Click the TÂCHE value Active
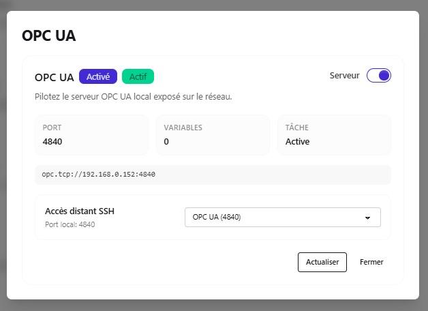 pyautogui.click(x=298, y=141)
